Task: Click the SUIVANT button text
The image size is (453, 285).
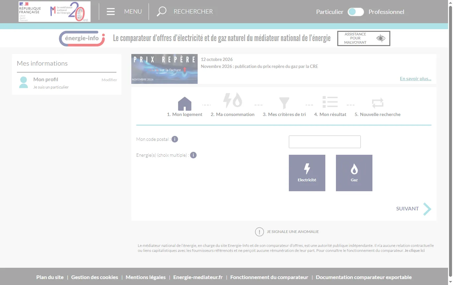Action: 408,209
